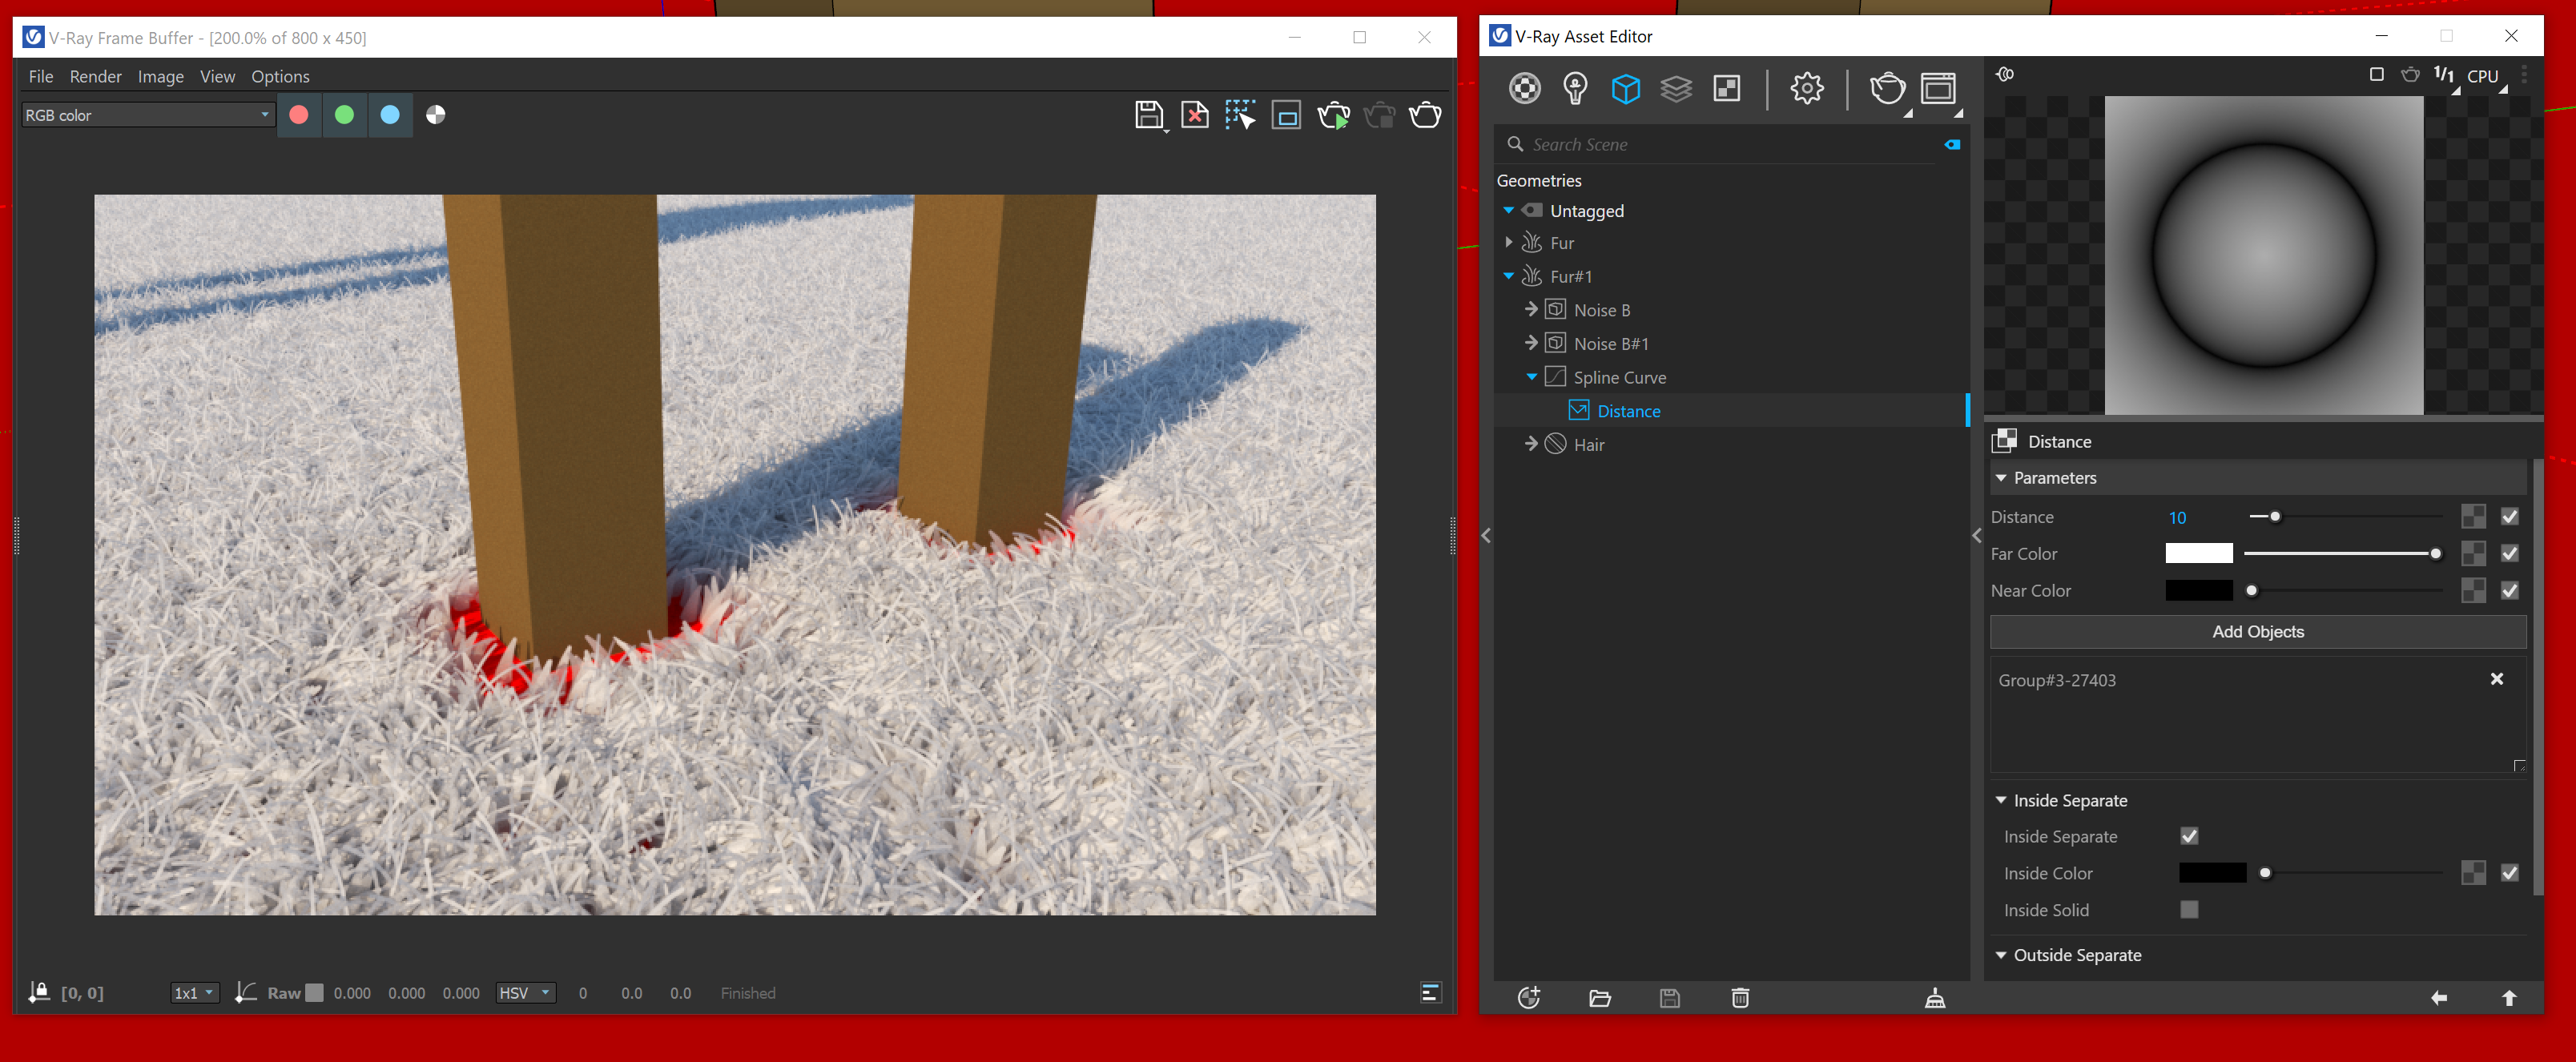Collapse the Untagged geometry group

(x=1508, y=210)
